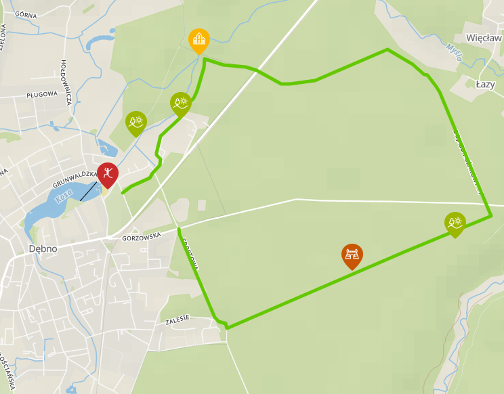Select the red sports activity marker

click(108, 175)
